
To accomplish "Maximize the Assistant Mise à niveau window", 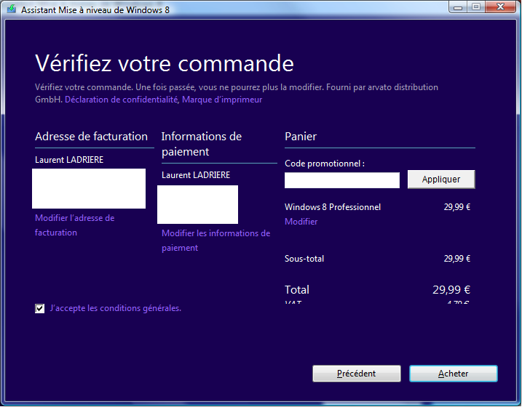I will (x=475, y=7).
